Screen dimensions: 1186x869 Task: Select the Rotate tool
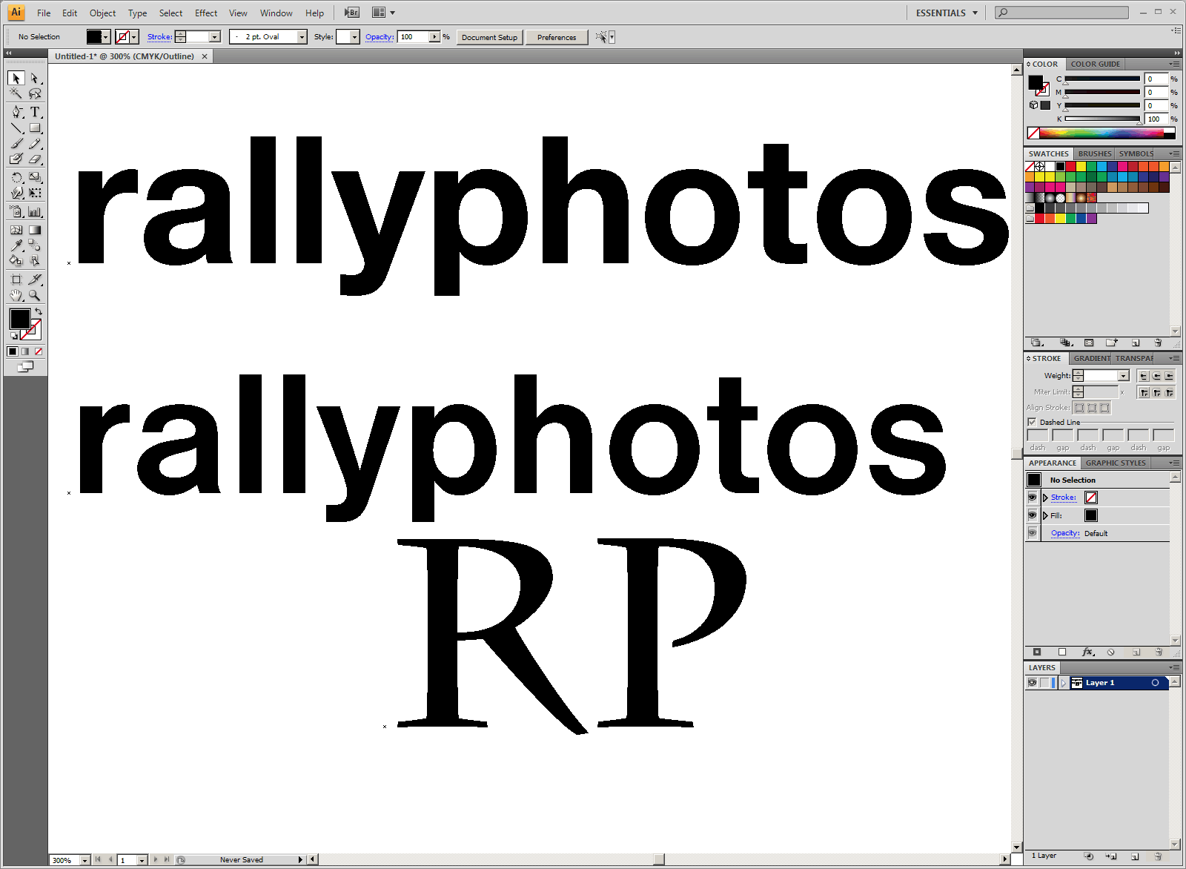coord(16,177)
